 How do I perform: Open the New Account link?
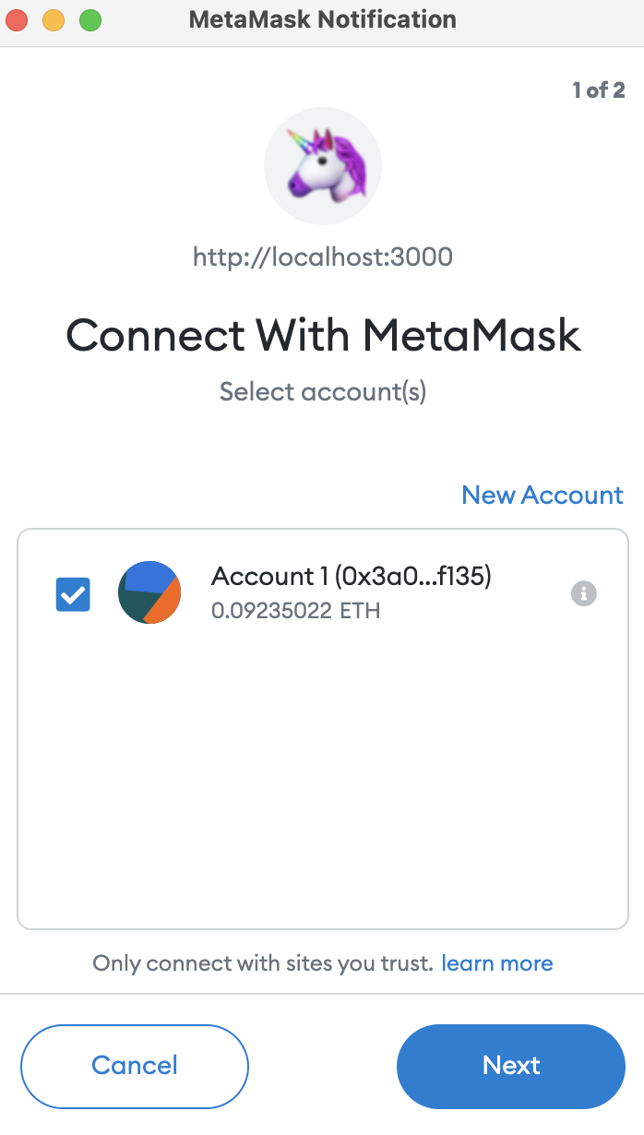pos(543,495)
